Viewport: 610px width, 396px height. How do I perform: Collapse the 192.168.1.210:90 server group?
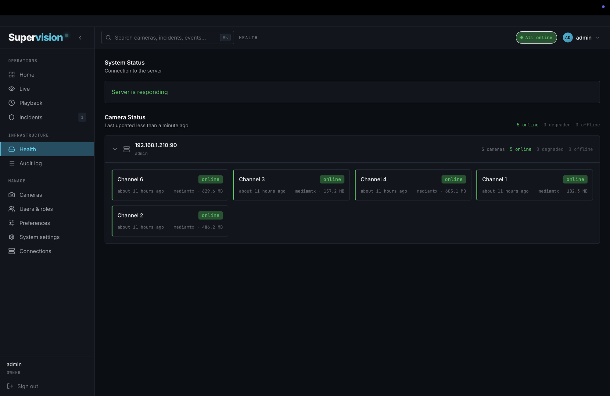click(x=115, y=149)
